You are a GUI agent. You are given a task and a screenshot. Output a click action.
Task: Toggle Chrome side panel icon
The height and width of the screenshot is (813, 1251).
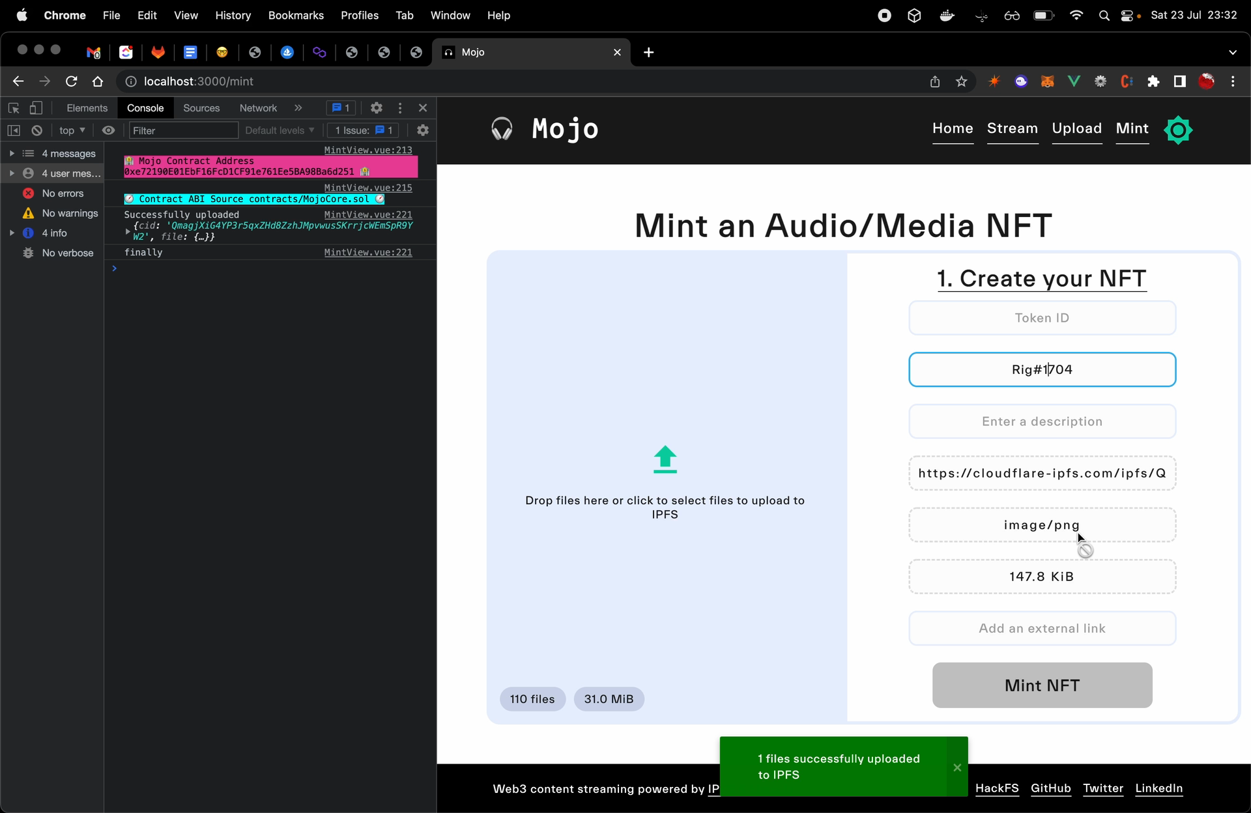tap(1179, 81)
